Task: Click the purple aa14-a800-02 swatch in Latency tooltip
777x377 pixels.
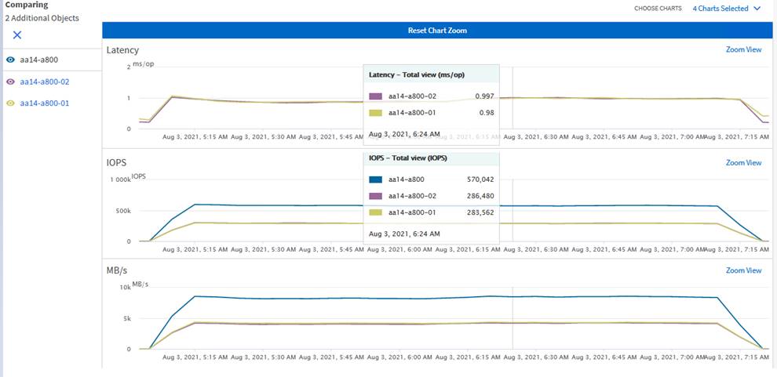Action: pyautogui.click(x=376, y=96)
